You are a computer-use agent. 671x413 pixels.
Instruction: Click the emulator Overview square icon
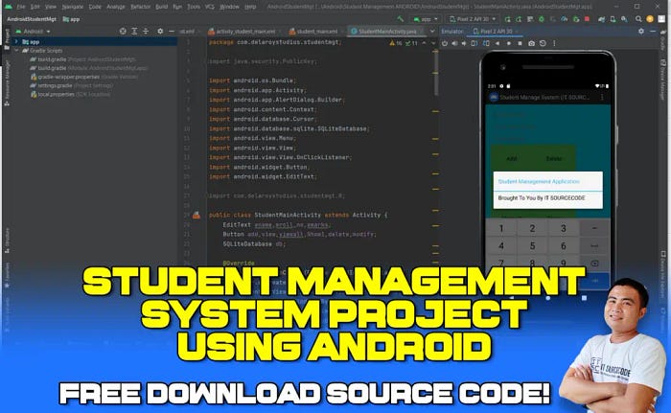tap(520, 43)
